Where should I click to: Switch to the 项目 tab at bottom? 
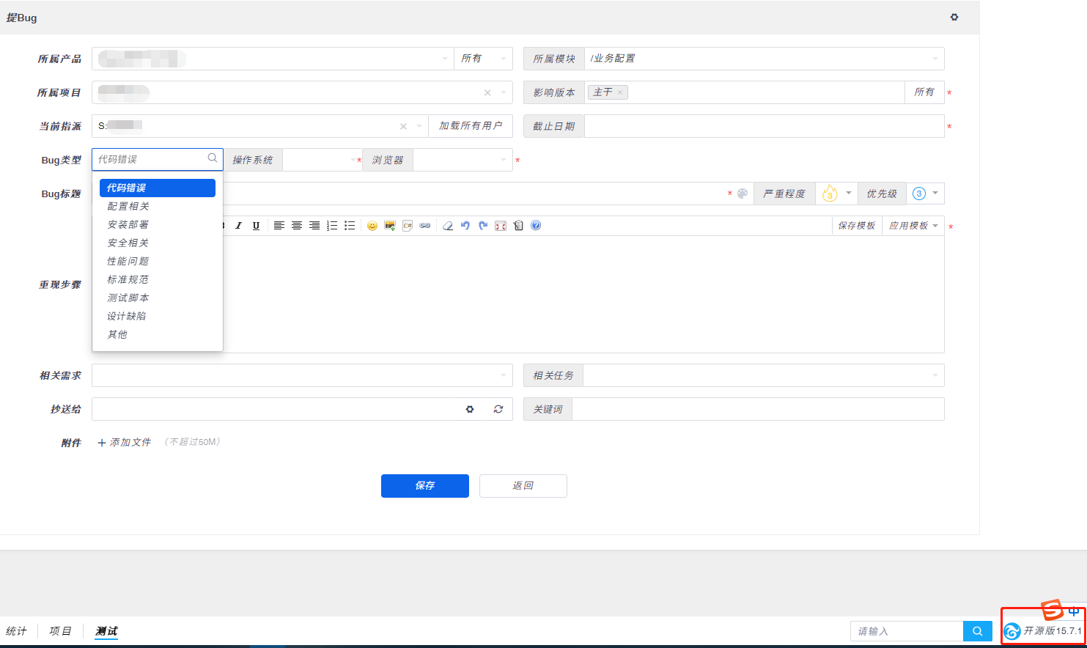tap(61, 631)
